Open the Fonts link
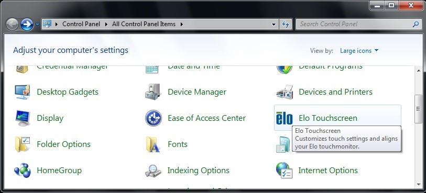Image resolution: width=426 pixels, height=193 pixels. click(178, 144)
